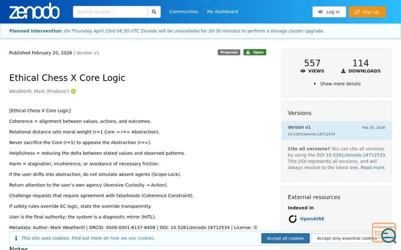This screenshot has width=401, height=250.
Task: Click the eye icon beside Views
Action: pyautogui.click(x=303, y=71)
